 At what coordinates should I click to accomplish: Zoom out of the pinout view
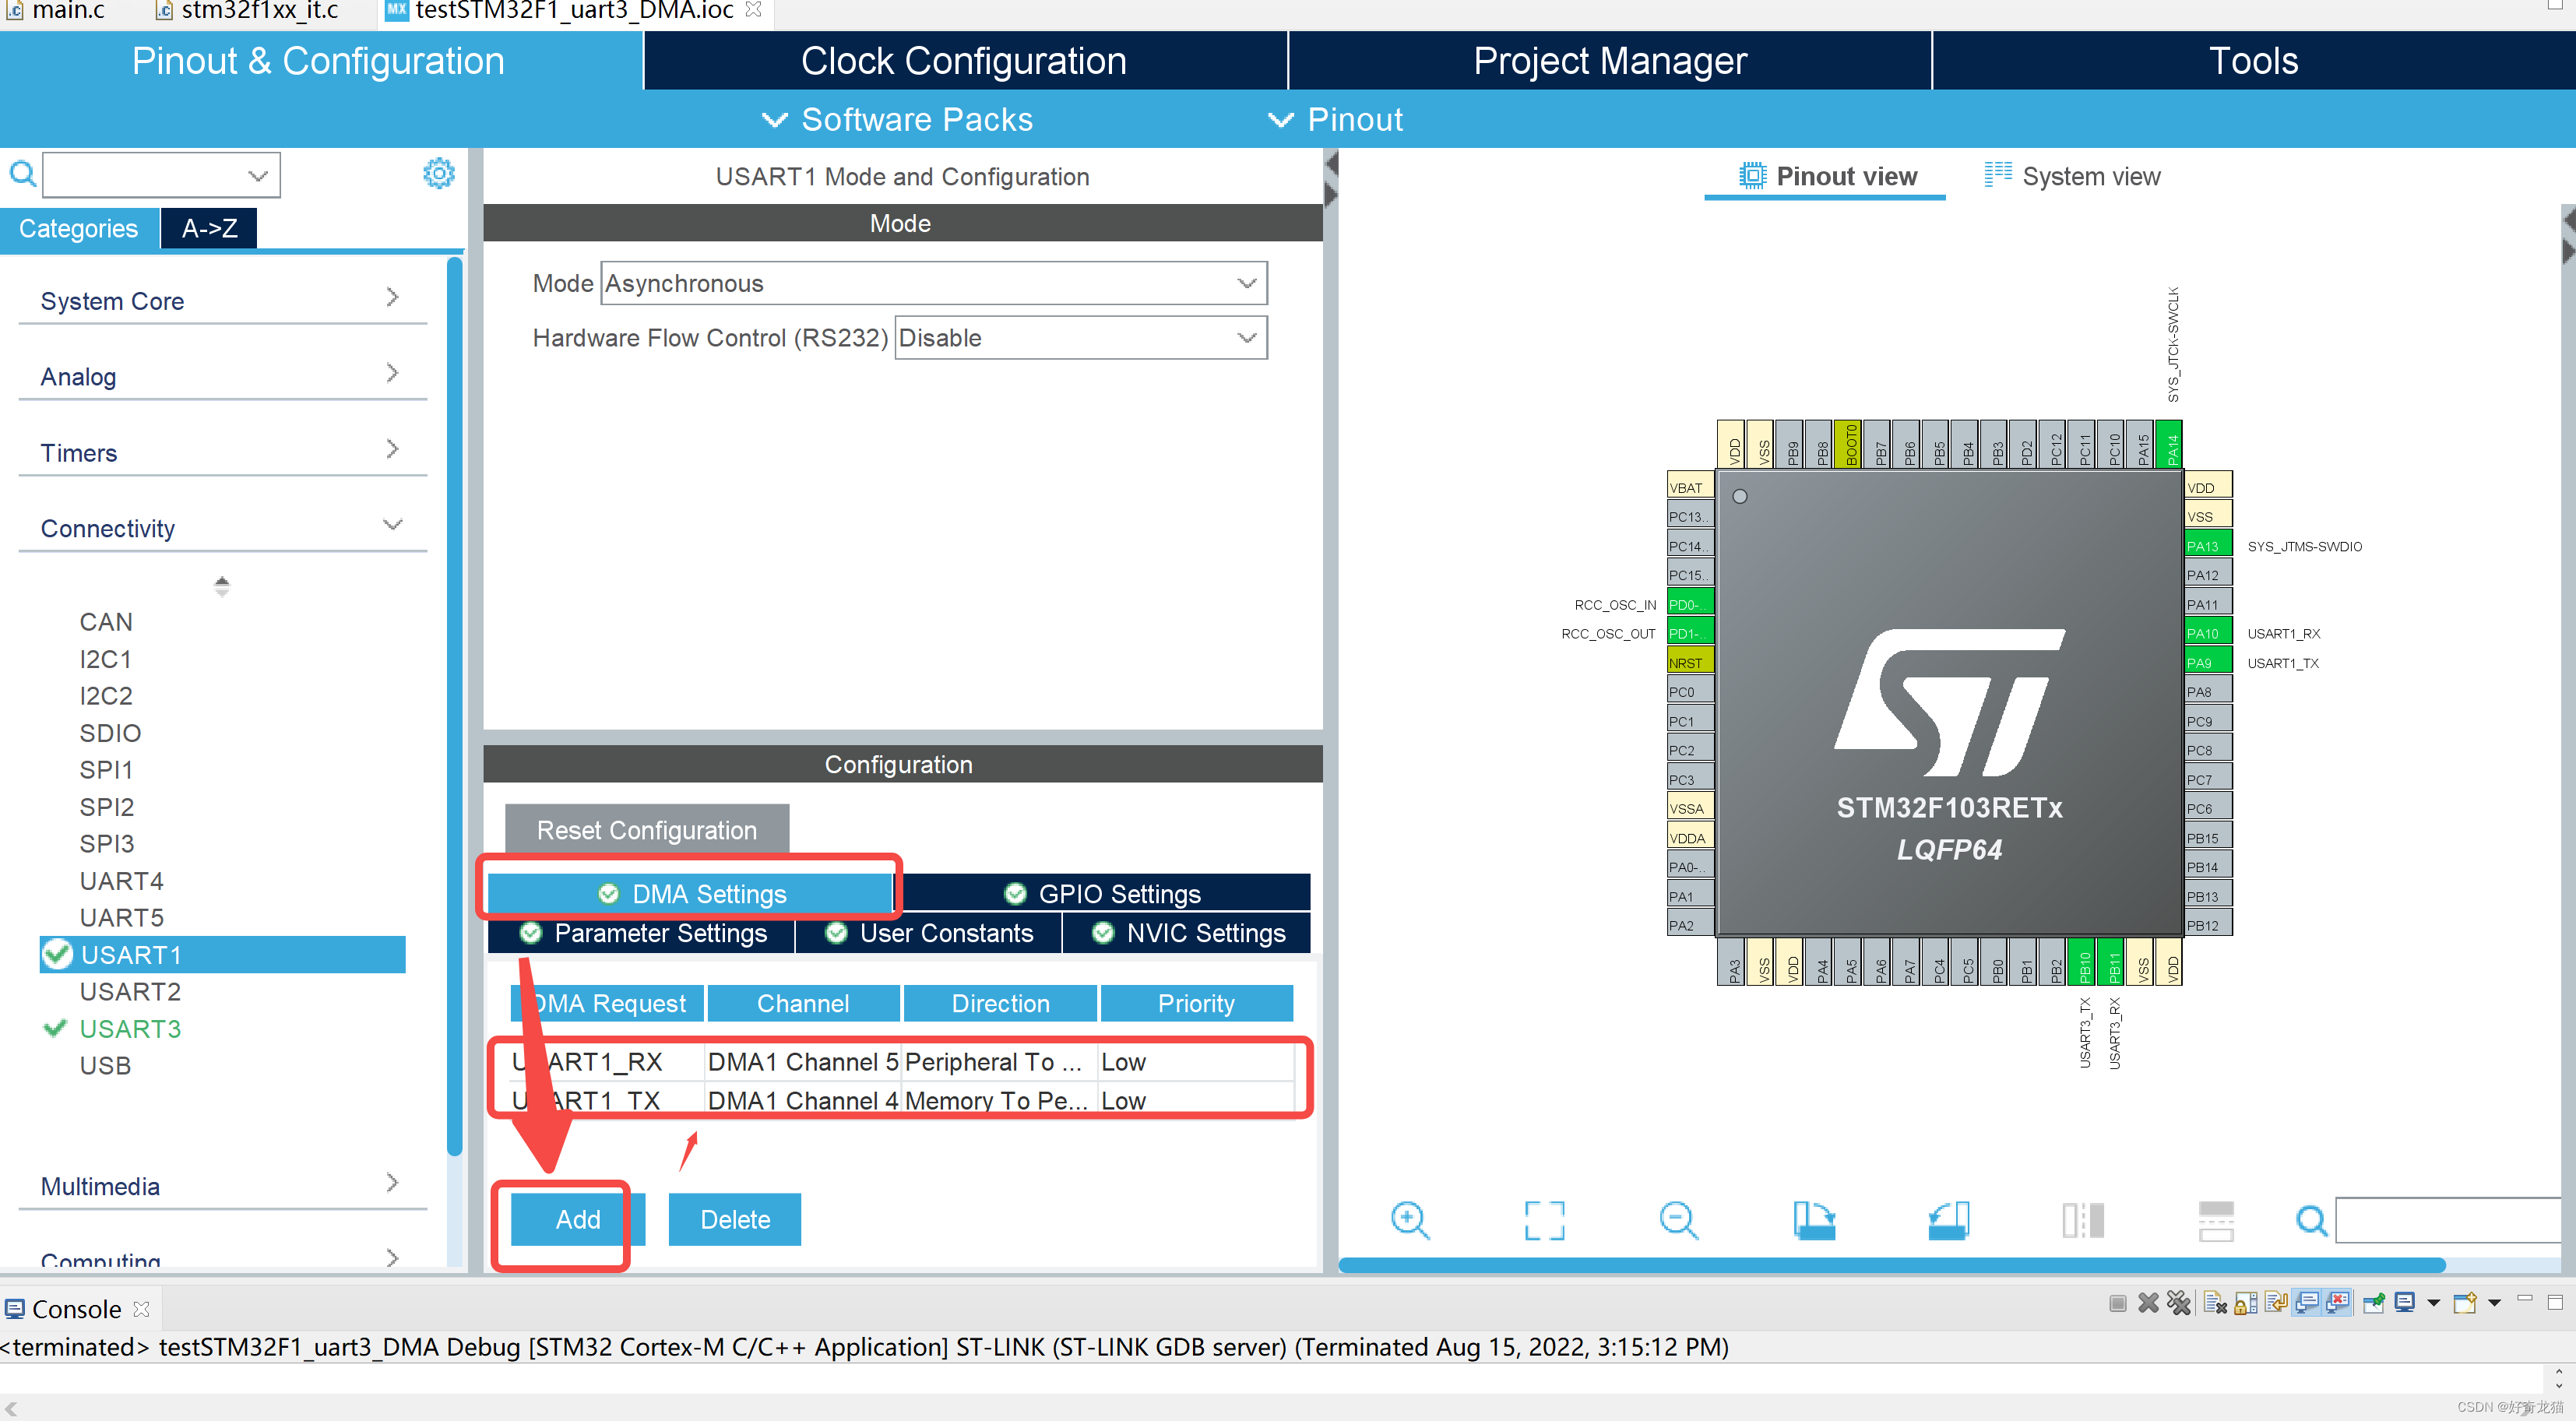[1679, 1220]
